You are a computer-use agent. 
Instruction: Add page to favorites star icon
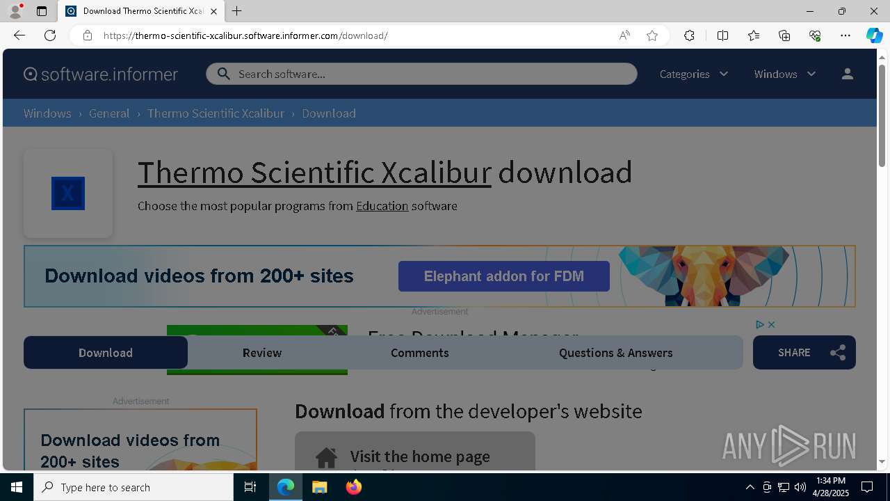(652, 35)
